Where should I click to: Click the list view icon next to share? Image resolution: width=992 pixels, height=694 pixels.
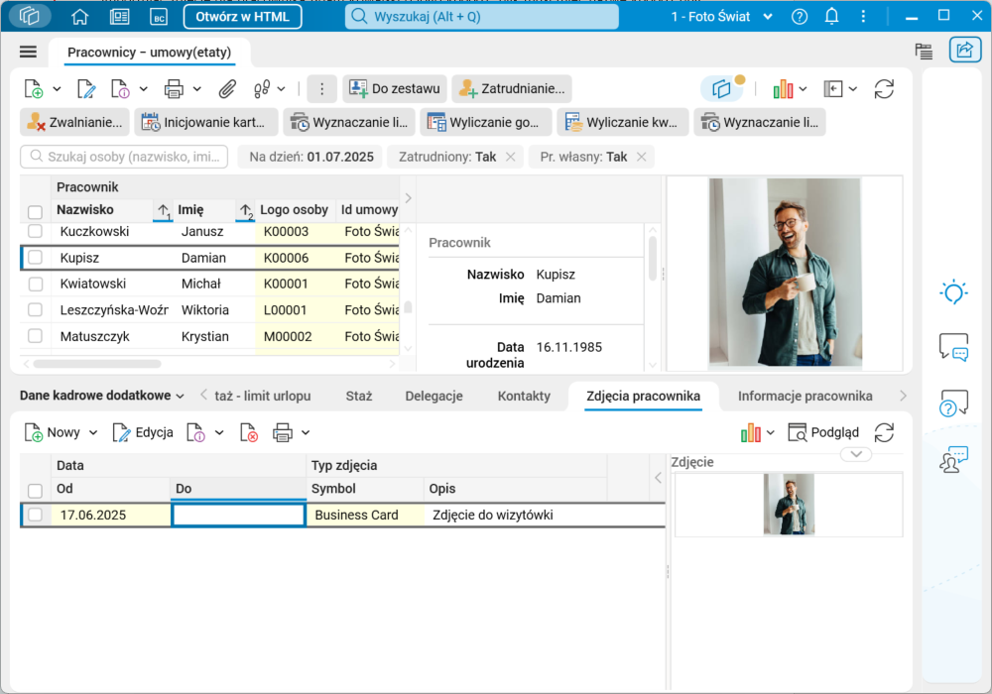pos(925,52)
